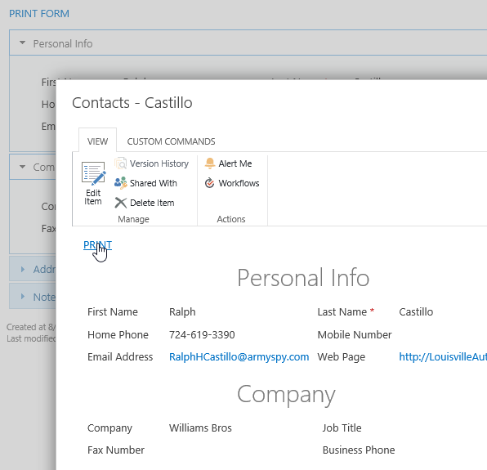Open the Workflows icon

[210, 183]
